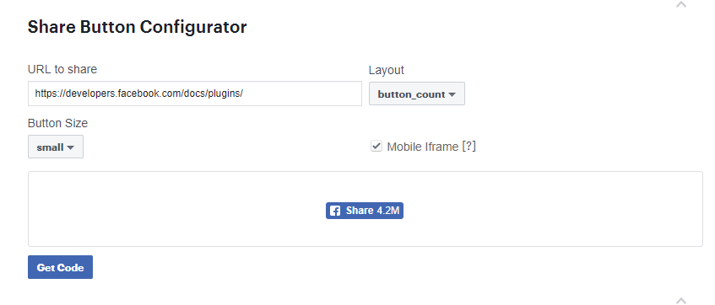This screenshot has width=715, height=305.
Task: Click the Share 4.2M preview button
Action: click(x=365, y=211)
